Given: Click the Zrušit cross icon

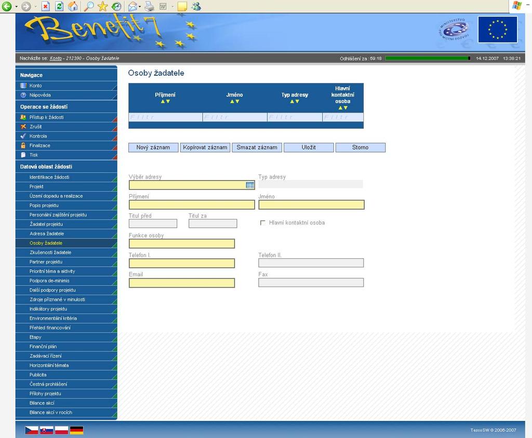Looking at the screenshot, I should 23,127.
